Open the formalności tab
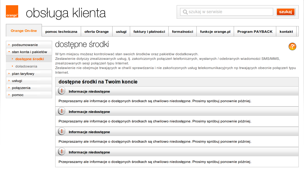The image size is (304, 170). click(183, 31)
